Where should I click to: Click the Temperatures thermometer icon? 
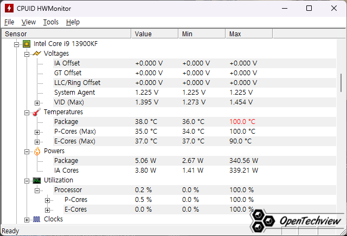[37, 112]
